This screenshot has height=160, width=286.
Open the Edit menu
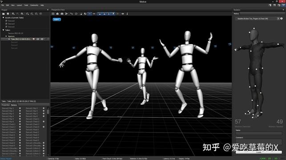(8, 5)
